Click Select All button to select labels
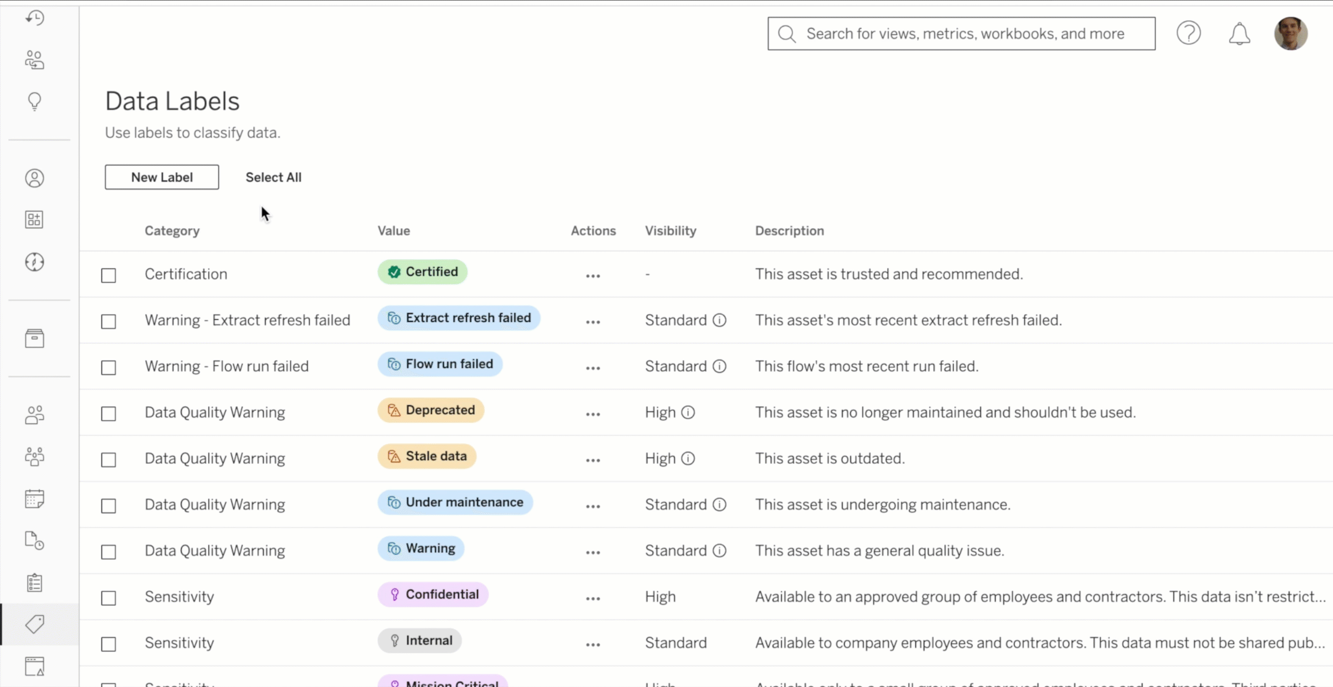This screenshot has width=1333, height=687. coord(273,177)
